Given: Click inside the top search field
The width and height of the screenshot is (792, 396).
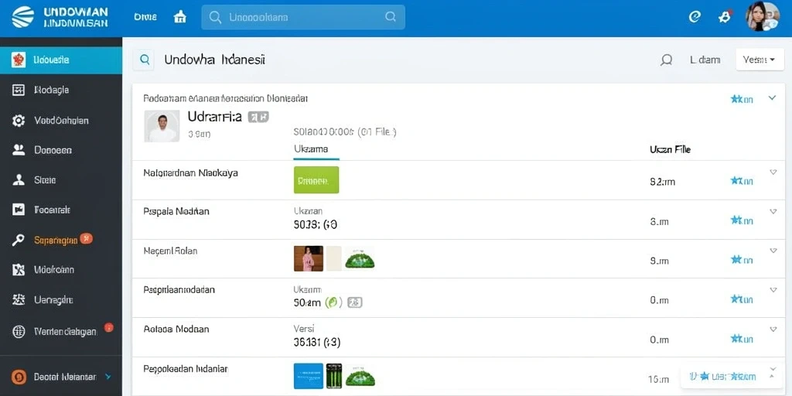Looking at the screenshot, I should (x=303, y=17).
